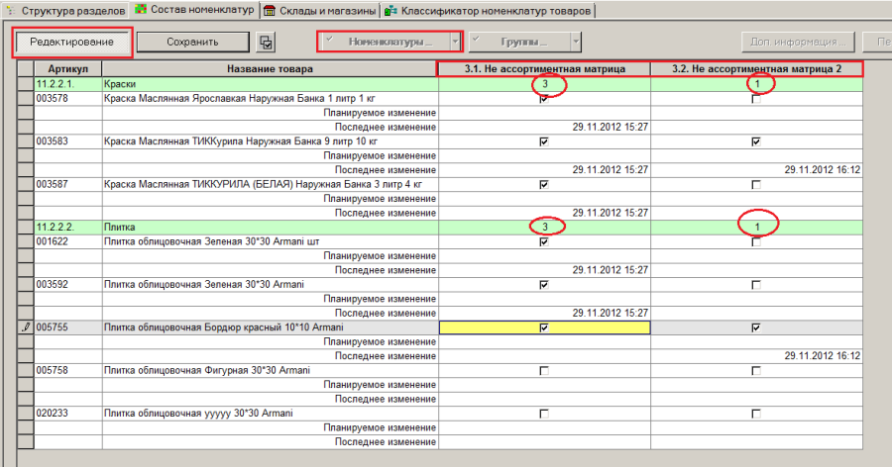
Task: Select article cell 001622
Action: pyautogui.click(x=68, y=241)
